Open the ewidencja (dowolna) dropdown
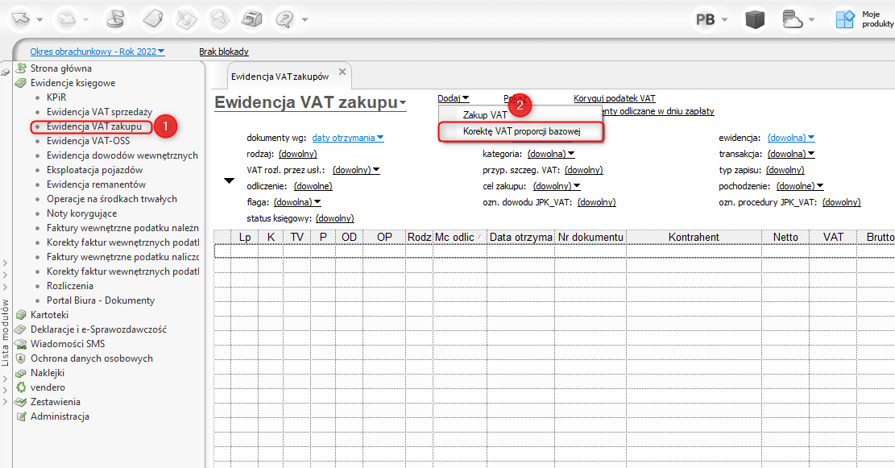This screenshot has height=468, width=895. tap(790, 138)
